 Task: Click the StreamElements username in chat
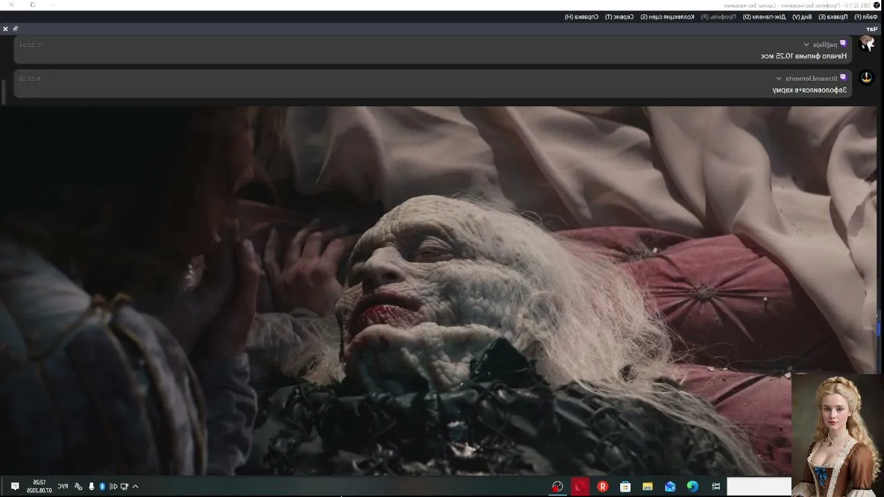811,78
